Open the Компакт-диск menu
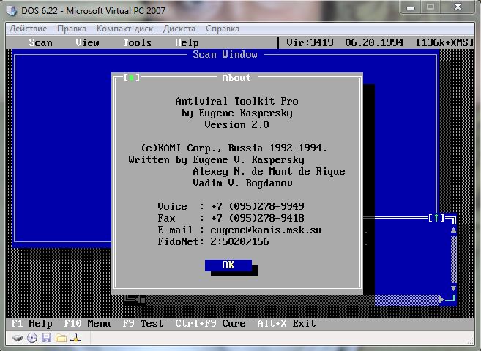Image resolution: width=481 pixels, height=351 pixels. coord(124,29)
